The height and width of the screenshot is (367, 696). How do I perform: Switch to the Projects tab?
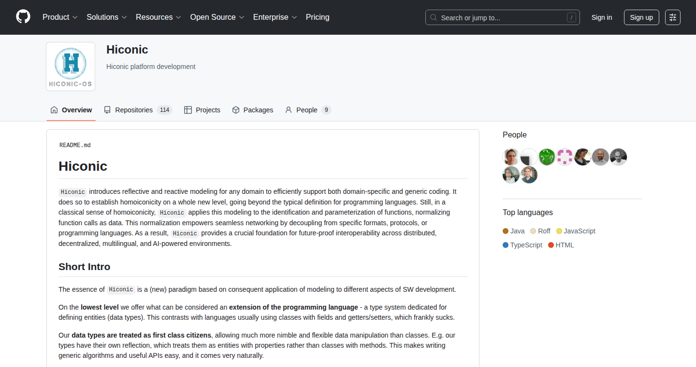coord(202,110)
